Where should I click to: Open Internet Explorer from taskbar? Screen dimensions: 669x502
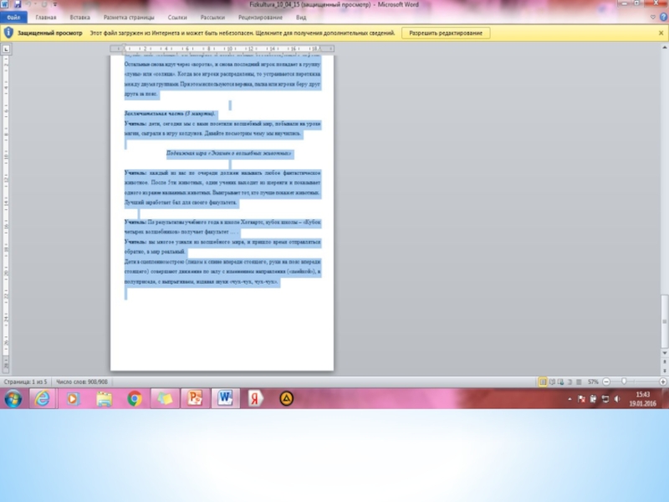tap(43, 399)
